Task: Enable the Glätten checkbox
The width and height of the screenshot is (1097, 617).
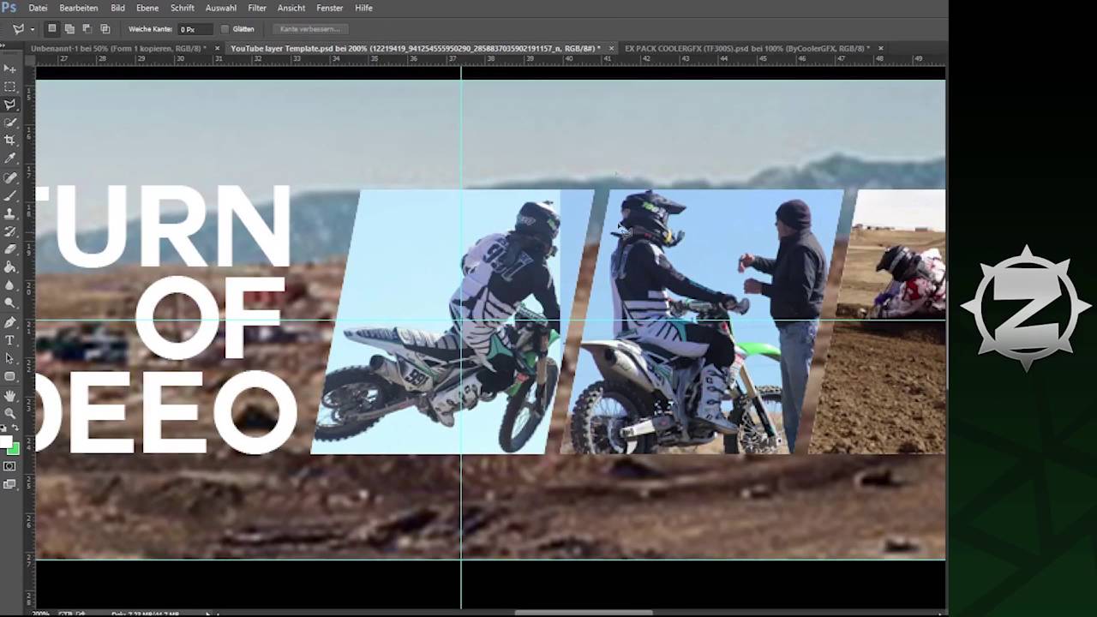Action: tap(225, 29)
